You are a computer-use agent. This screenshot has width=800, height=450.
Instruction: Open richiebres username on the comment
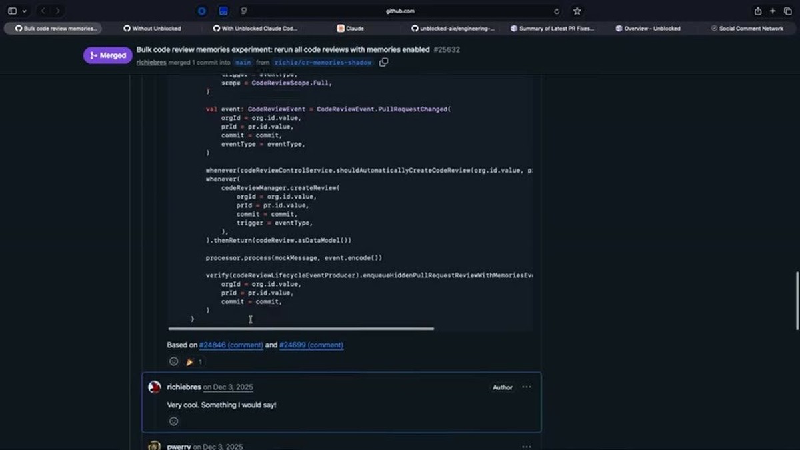tap(184, 387)
